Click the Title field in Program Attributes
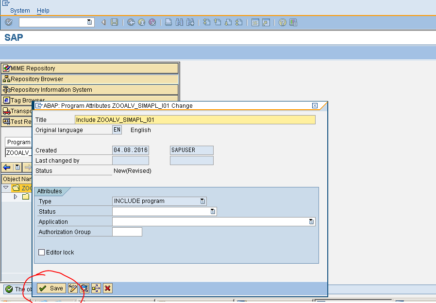This screenshot has width=436, height=303. click(x=195, y=120)
